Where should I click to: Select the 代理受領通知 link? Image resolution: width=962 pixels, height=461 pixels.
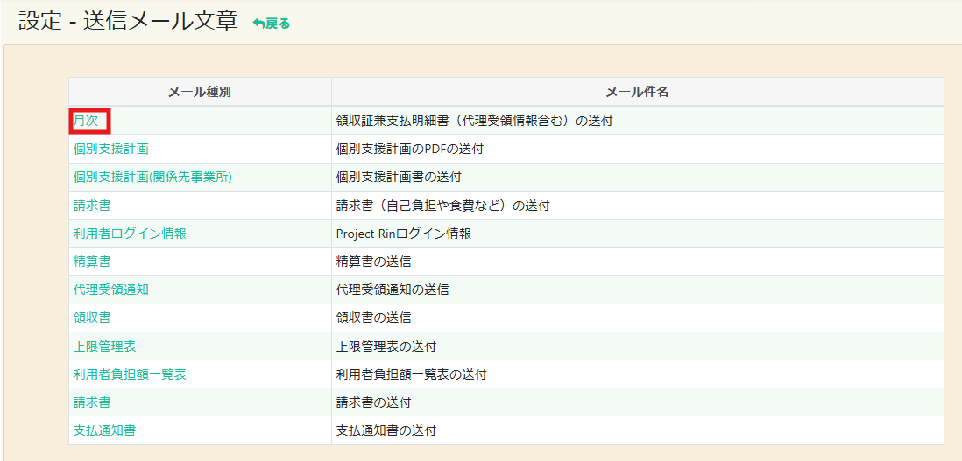click(110, 290)
